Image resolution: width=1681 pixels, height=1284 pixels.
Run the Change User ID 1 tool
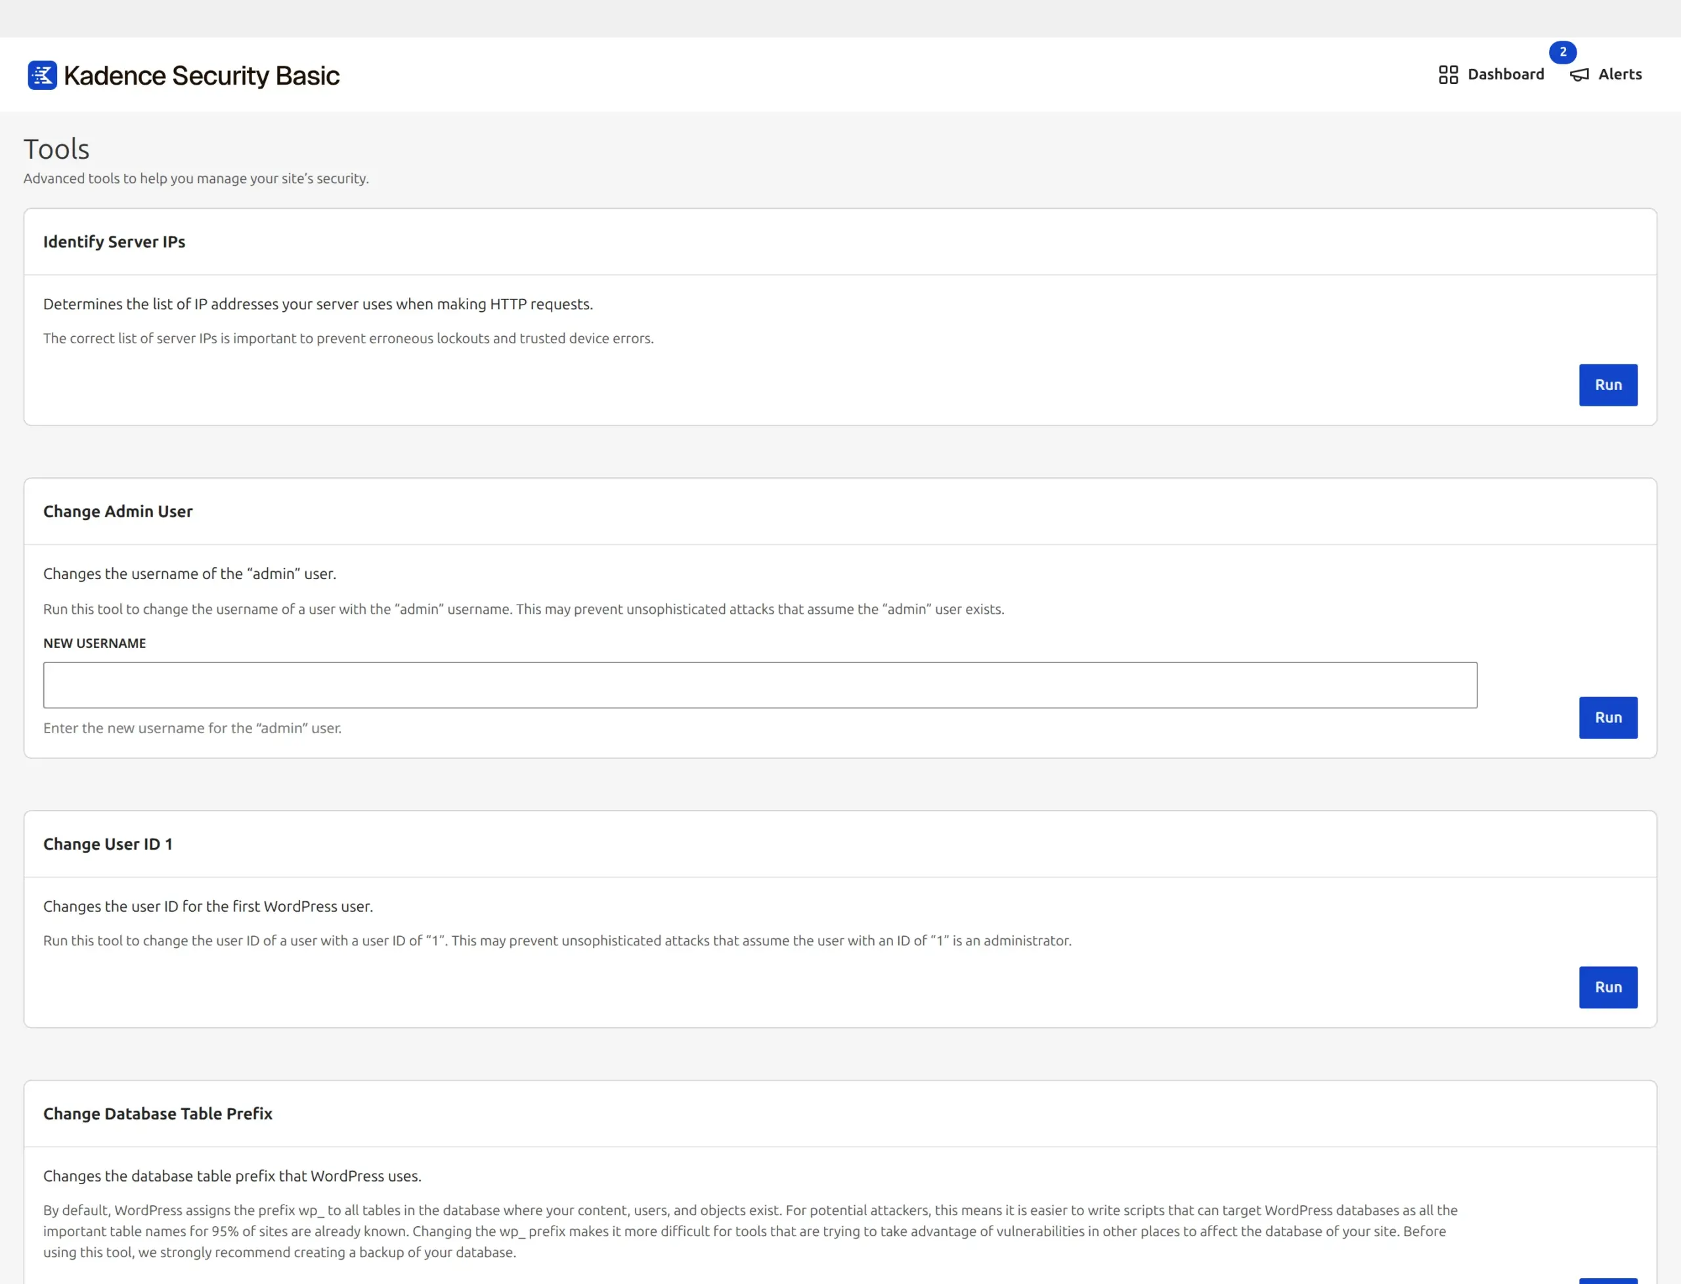[1607, 987]
